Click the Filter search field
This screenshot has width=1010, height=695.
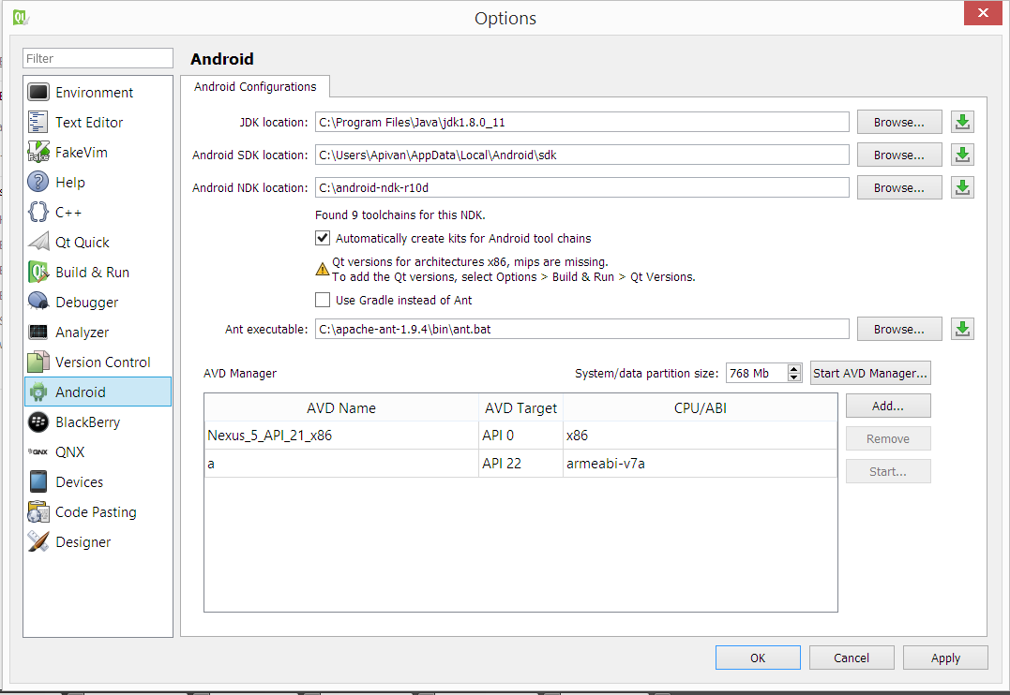(x=98, y=58)
